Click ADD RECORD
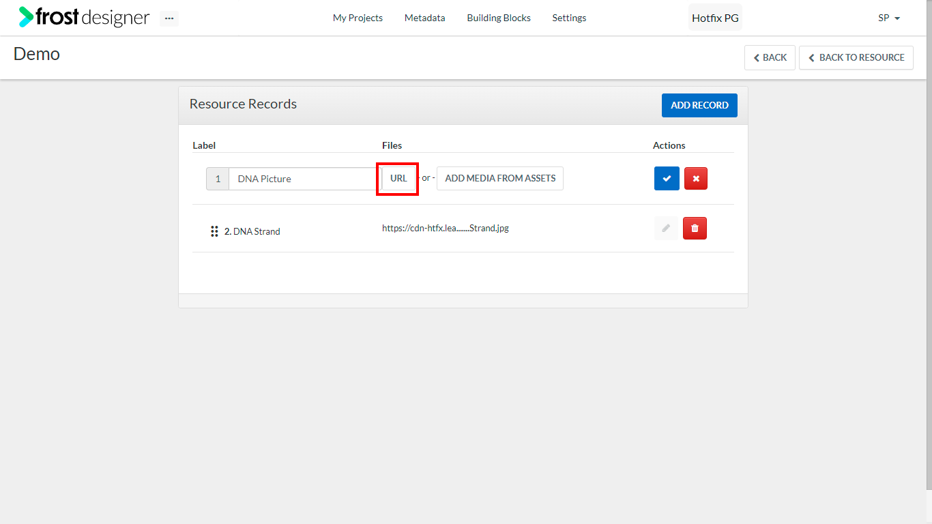Screen dimensions: 932x524 pos(699,105)
